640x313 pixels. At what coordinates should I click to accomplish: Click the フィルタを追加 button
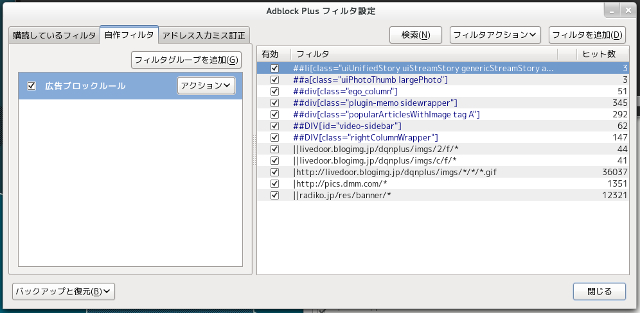[x=587, y=35]
